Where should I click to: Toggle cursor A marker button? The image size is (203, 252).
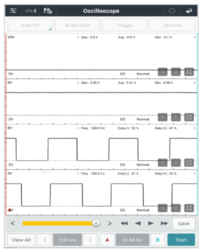(x=107, y=240)
